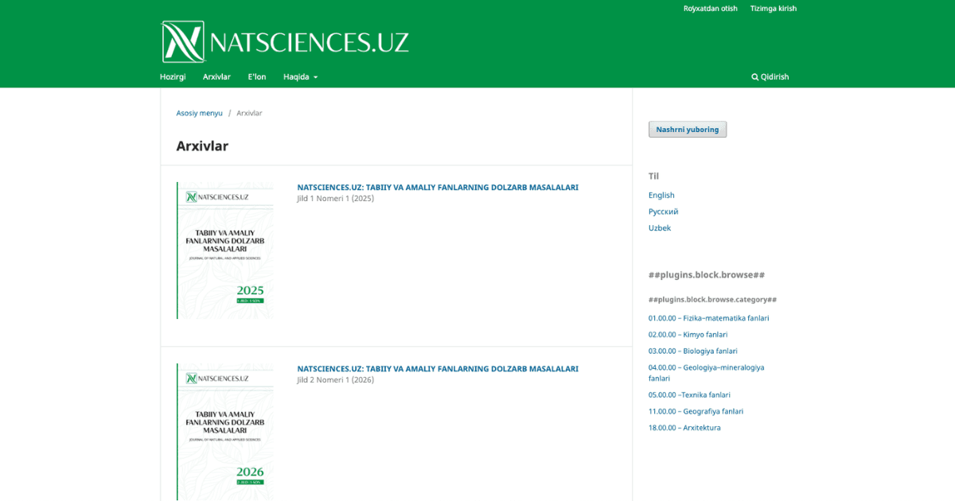Image resolution: width=955 pixels, height=501 pixels.
Task: Browse 18.00.00 Arxitektura category
Action: click(x=684, y=428)
